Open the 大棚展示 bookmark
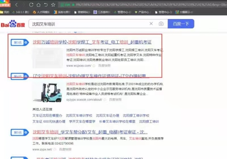Screen dimensions: 227x159 click(184, 12)
